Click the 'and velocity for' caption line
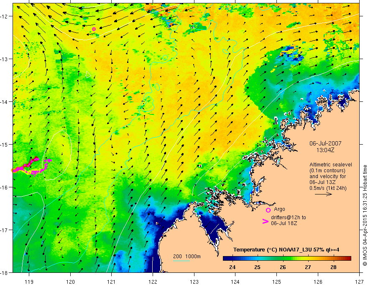368x285 pixels. (x=327, y=176)
